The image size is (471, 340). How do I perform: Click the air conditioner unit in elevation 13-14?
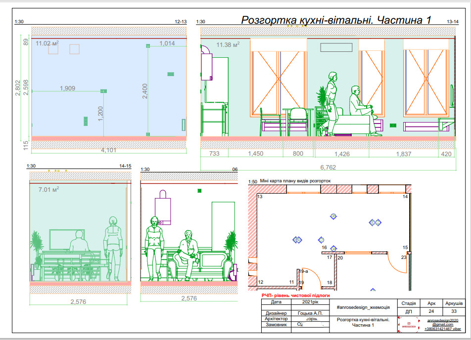click(x=334, y=48)
